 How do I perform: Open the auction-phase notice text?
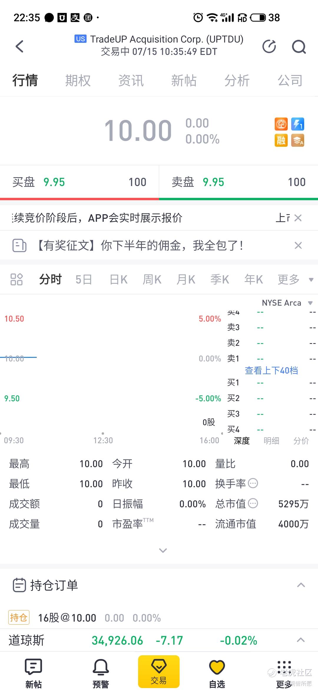[x=97, y=218]
